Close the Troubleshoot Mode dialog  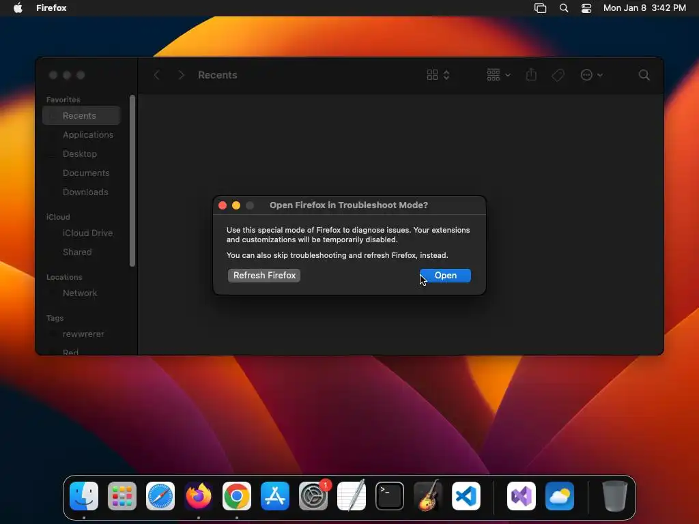click(x=223, y=205)
